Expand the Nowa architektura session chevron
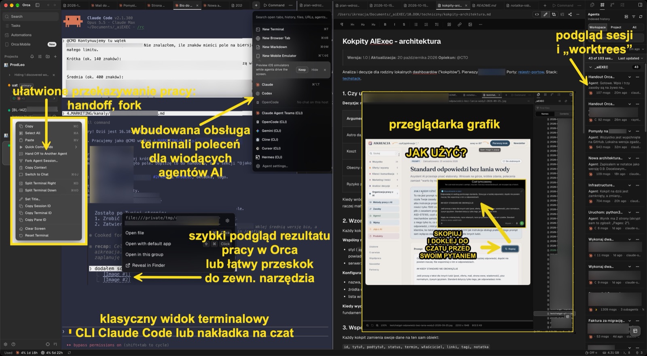Viewport: 647px width, 356px height. [630, 158]
